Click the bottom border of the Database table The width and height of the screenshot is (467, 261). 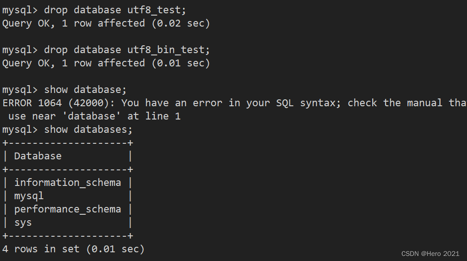pyautogui.click(x=68, y=236)
